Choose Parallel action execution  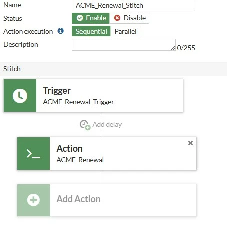[x=125, y=31]
